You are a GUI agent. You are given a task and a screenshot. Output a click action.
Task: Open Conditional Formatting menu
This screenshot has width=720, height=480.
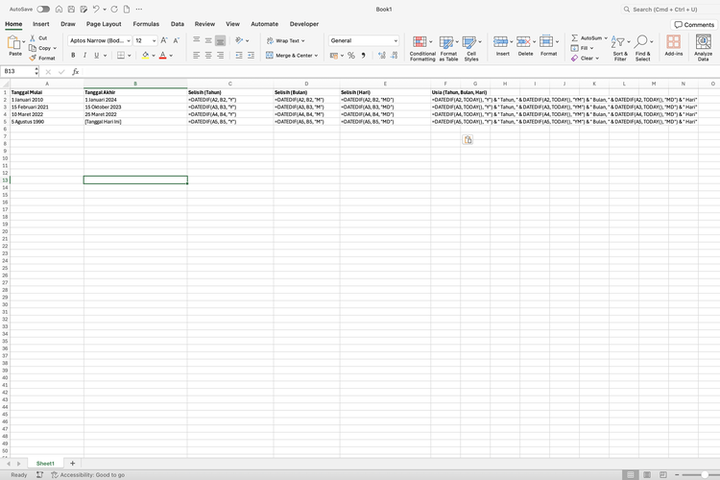click(422, 48)
